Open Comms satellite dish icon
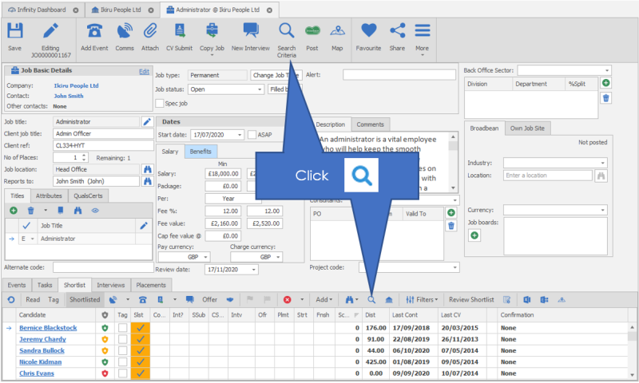The width and height of the screenshot is (639, 383). (x=125, y=34)
